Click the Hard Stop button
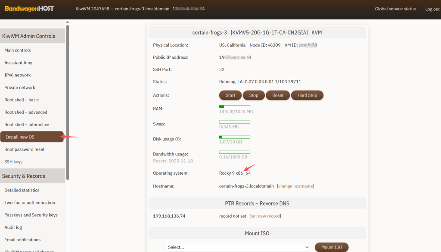Screen dimensions: 441x252 307,95
